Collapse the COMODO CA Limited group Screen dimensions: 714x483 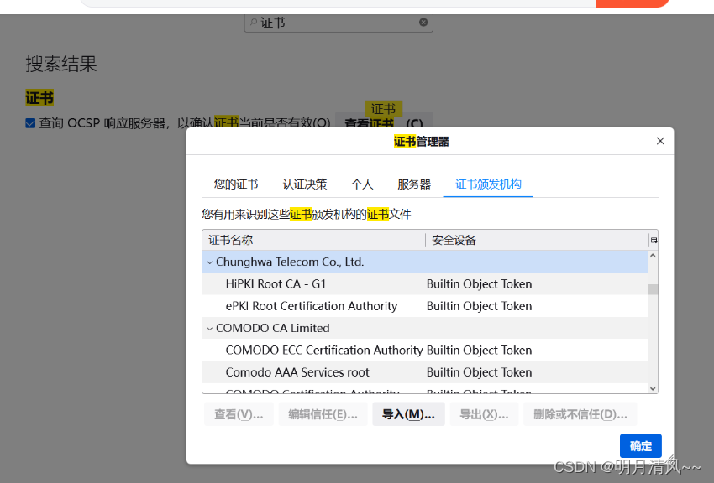point(209,328)
